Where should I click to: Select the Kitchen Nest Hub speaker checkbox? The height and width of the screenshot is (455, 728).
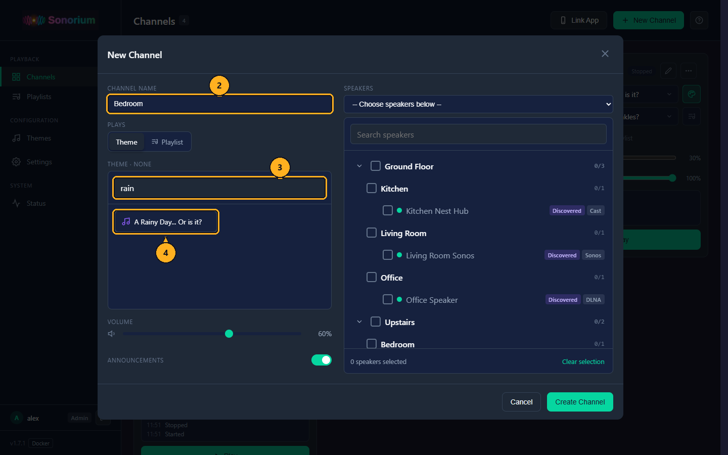[x=388, y=210]
